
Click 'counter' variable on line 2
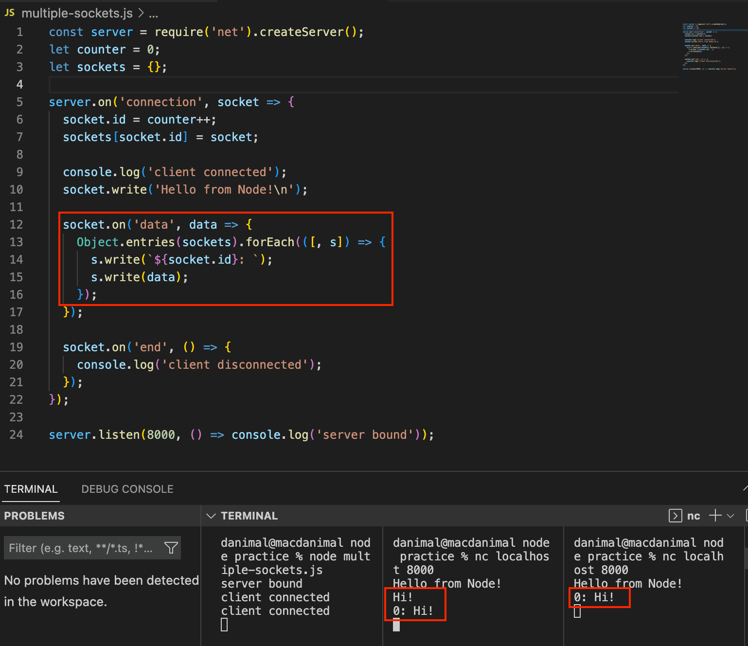pos(101,50)
